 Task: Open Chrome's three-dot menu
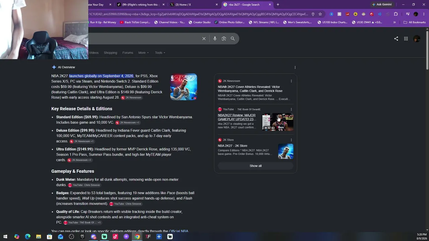click(424, 14)
